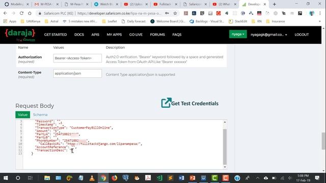Viewport: 326px width, 183px height.
Task: Open Chrome's three-dot menu
Action: point(320,13)
